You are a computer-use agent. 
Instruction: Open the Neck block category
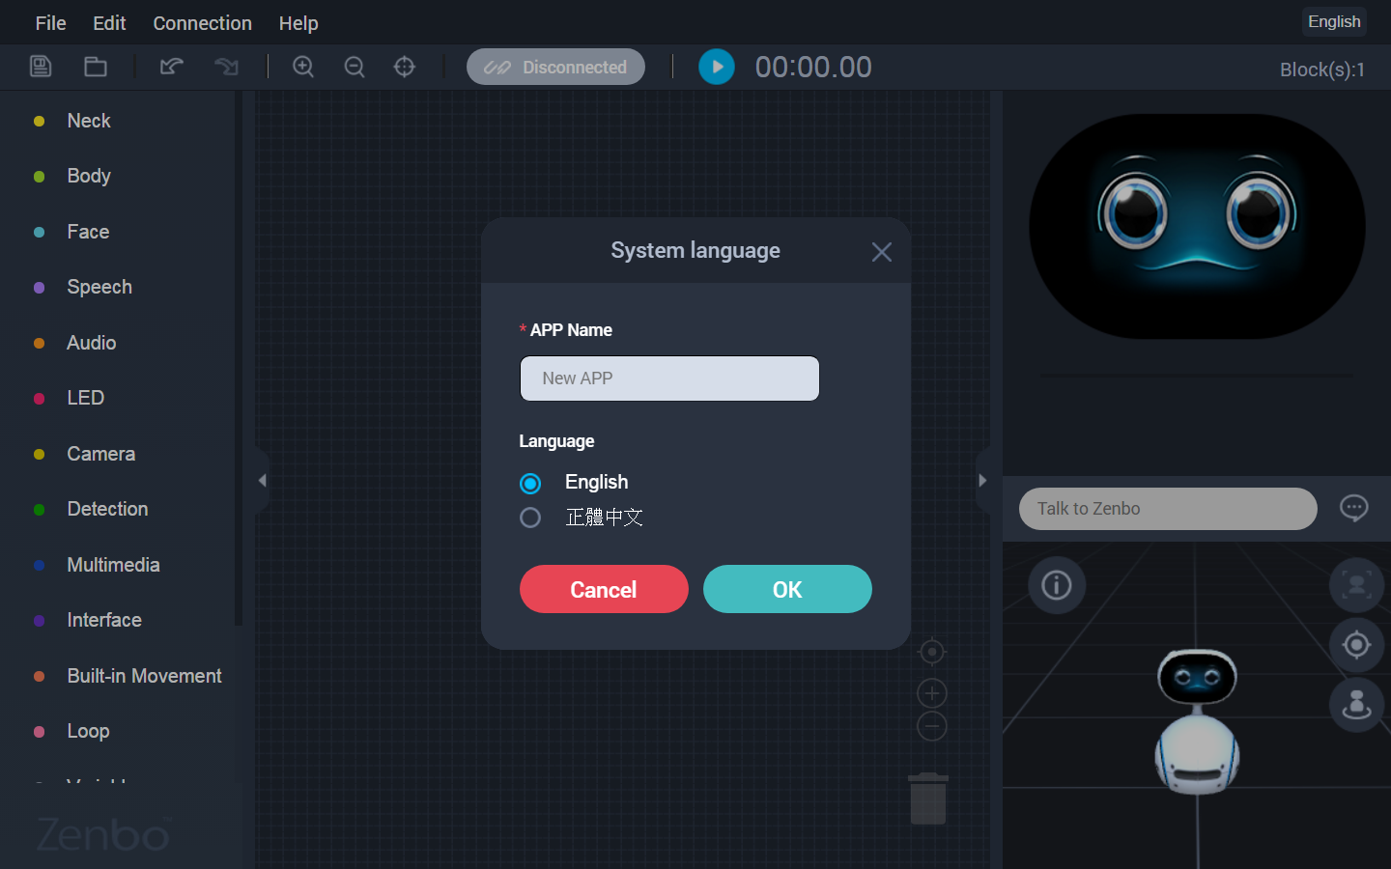pyautogui.click(x=89, y=121)
